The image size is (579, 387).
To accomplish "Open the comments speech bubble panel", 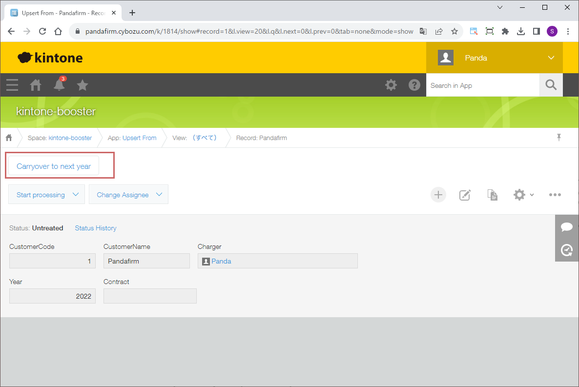I will (x=567, y=226).
